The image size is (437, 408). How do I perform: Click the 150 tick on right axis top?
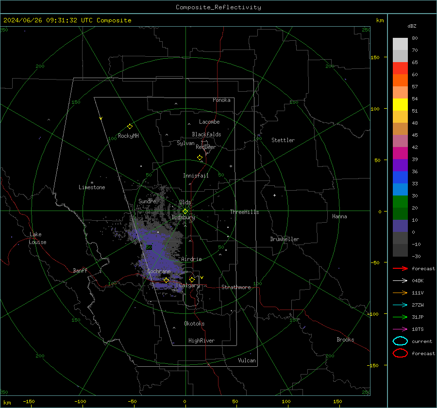[375, 57]
